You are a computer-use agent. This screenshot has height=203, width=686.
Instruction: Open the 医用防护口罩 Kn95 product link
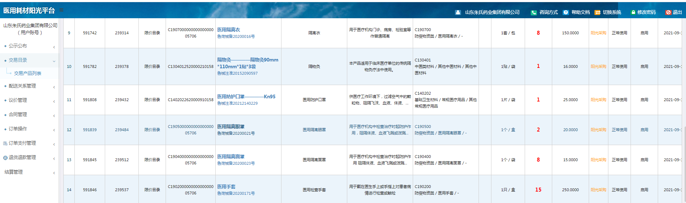tap(246, 96)
